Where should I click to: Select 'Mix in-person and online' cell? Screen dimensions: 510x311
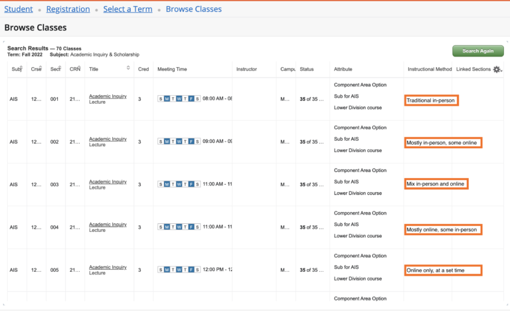pyautogui.click(x=436, y=183)
